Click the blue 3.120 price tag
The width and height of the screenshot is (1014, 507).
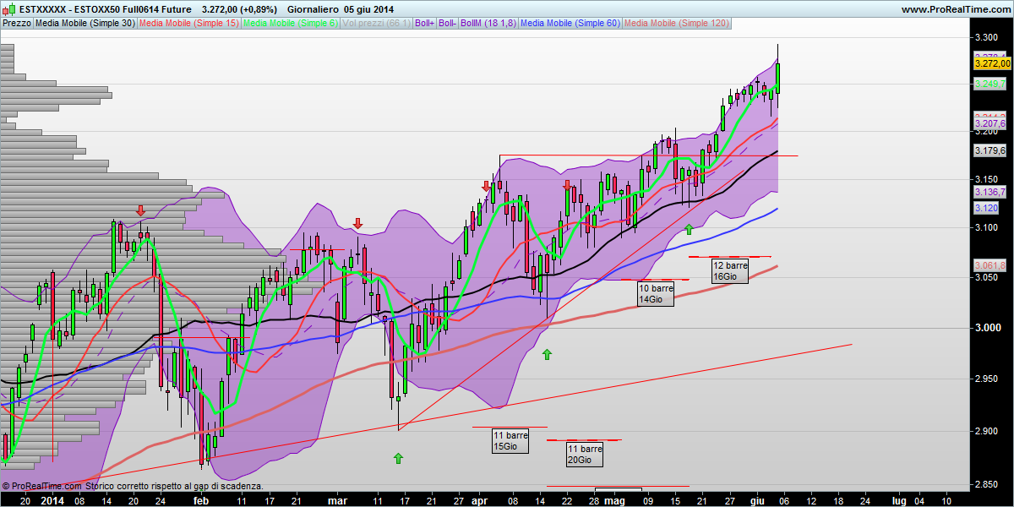(985, 207)
